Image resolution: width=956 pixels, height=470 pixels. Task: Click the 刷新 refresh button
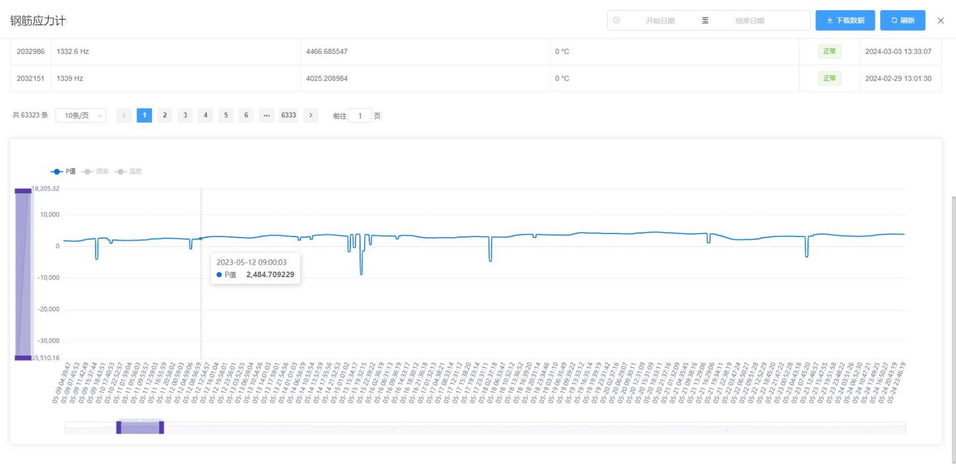point(902,20)
